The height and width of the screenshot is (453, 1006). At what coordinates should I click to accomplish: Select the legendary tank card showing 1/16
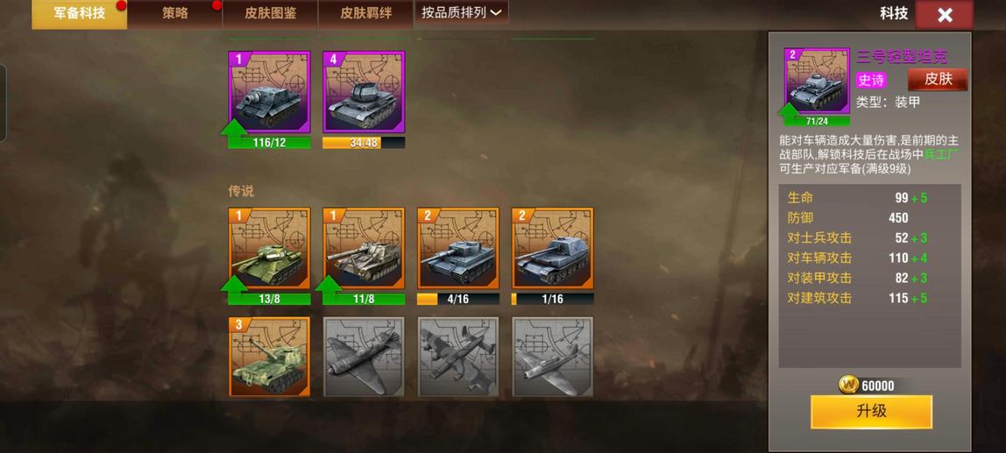click(552, 248)
